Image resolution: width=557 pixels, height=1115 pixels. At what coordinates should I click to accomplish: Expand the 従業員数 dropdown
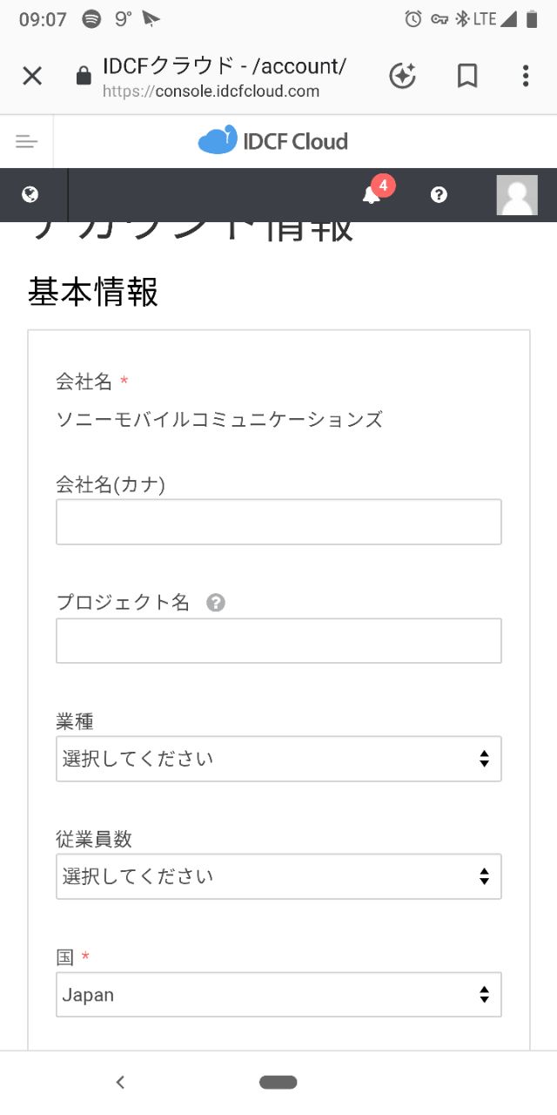[x=278, y=876]
